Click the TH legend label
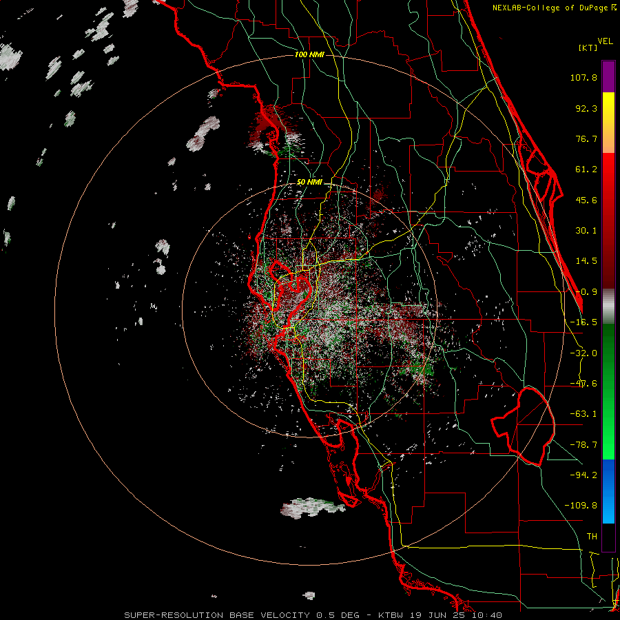 [592, 536]
